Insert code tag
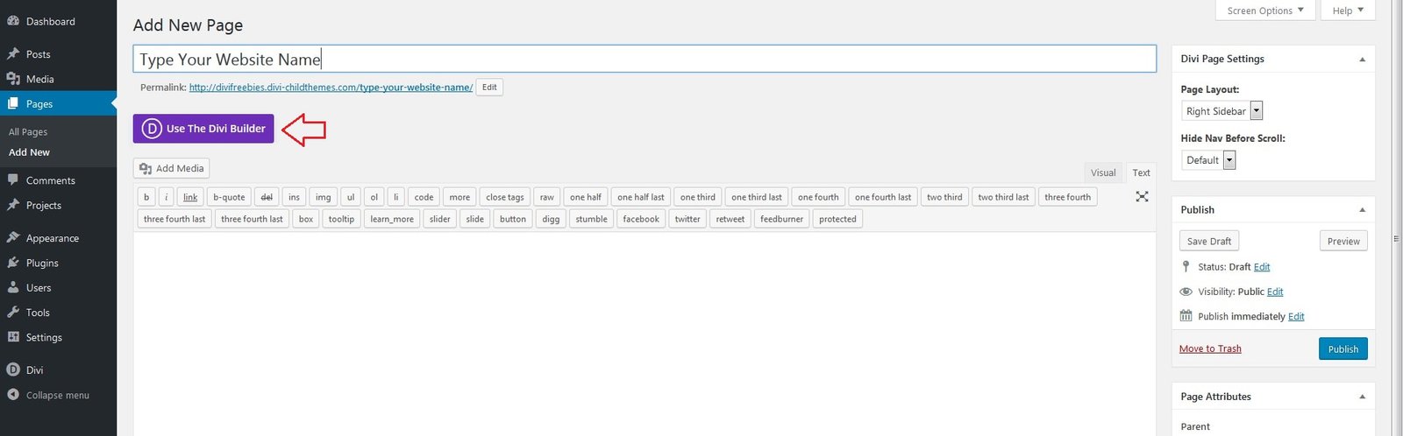 424,197
